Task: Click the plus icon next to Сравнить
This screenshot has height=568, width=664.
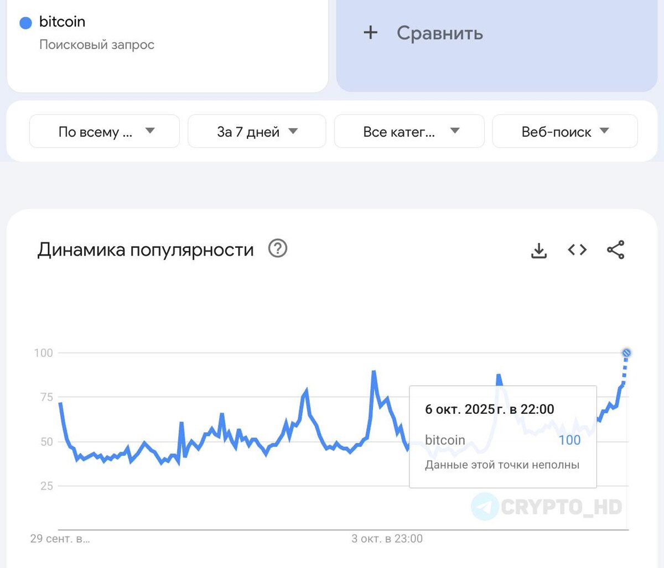Action: 370,33
